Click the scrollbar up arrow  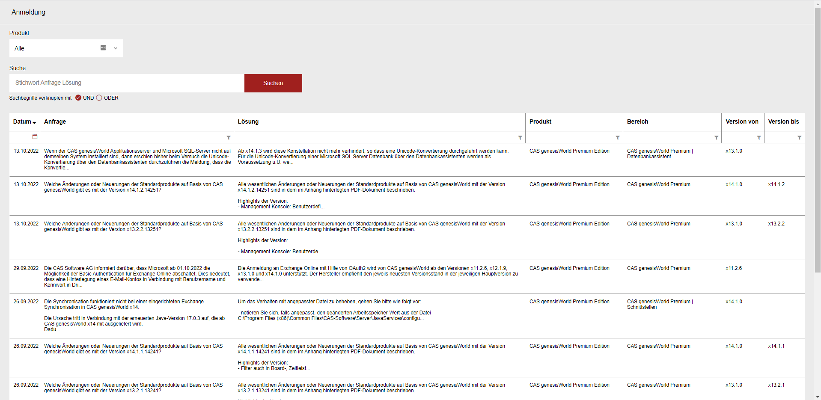(x=818, y=3)
